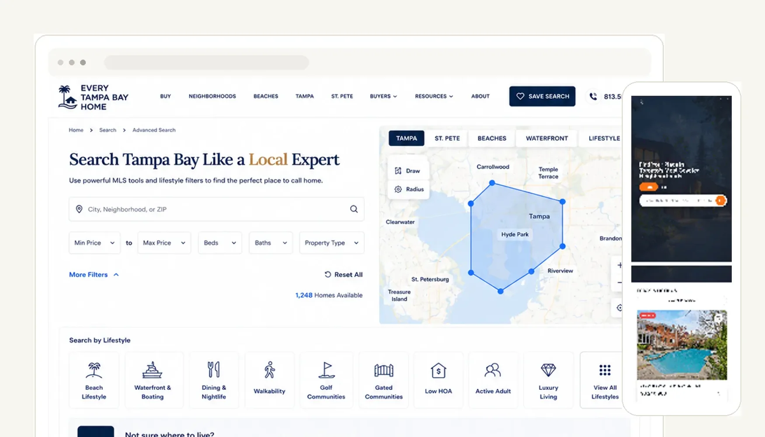This screenshot has width=765, height=437.
Task: Open the pool house photo in phone mockup
Action: (682, 345)
